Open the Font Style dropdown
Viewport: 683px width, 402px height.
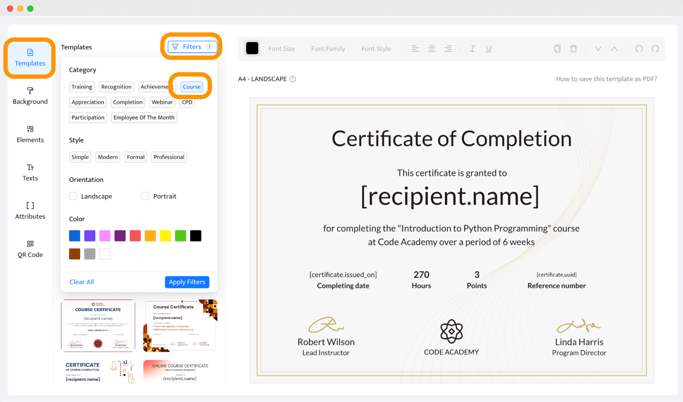tap(376, 49)
